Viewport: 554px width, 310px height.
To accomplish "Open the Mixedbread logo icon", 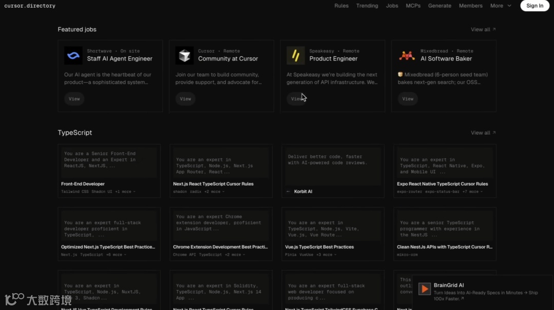I will click(x=407, y=55).
